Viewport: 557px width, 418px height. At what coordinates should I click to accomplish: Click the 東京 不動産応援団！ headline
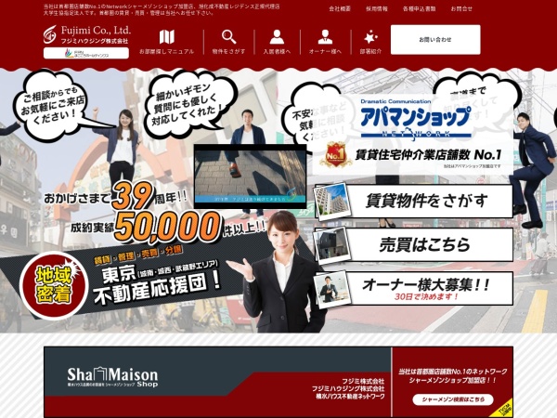pos(156,283)
